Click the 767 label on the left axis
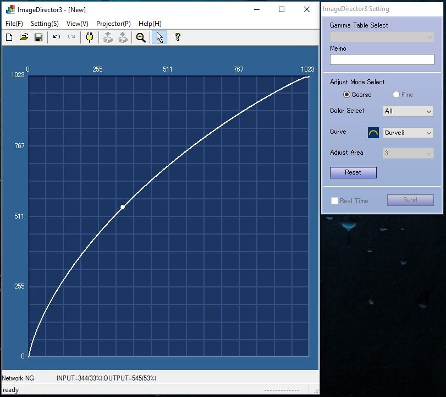Image resolution: width=446 pixels, height=397 pixels. pos(19,146)
